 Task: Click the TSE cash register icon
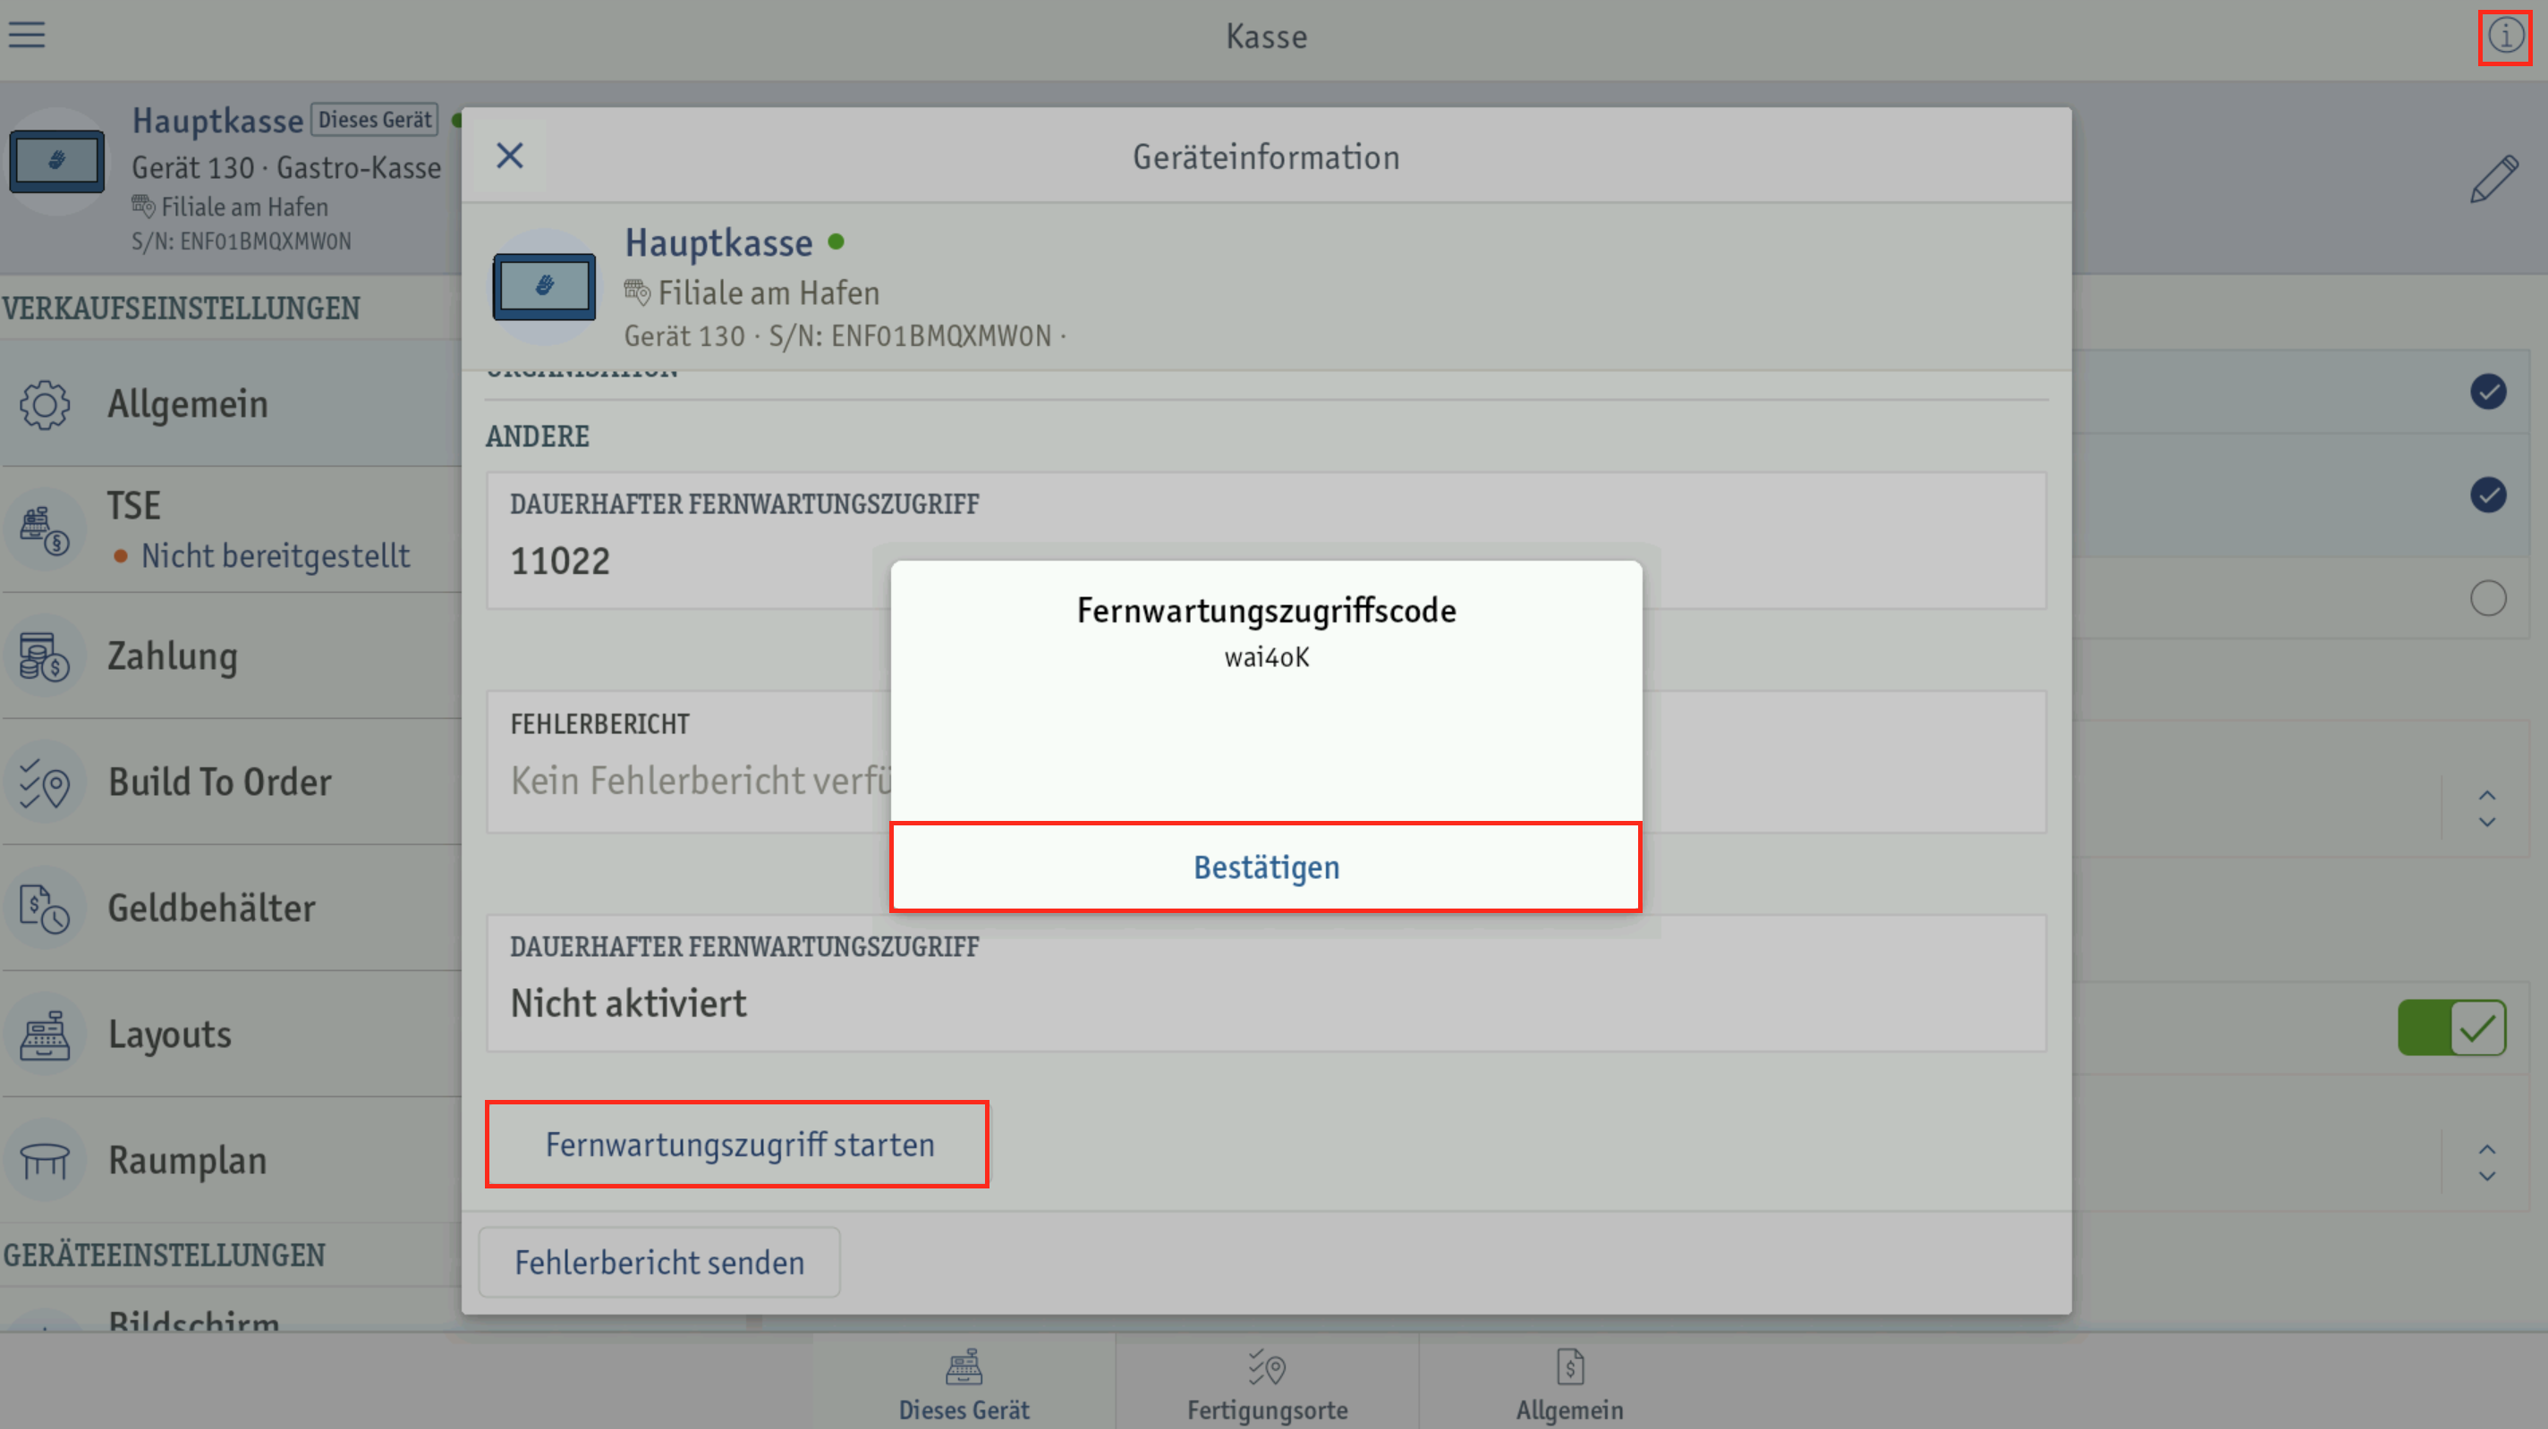[45, 530]
